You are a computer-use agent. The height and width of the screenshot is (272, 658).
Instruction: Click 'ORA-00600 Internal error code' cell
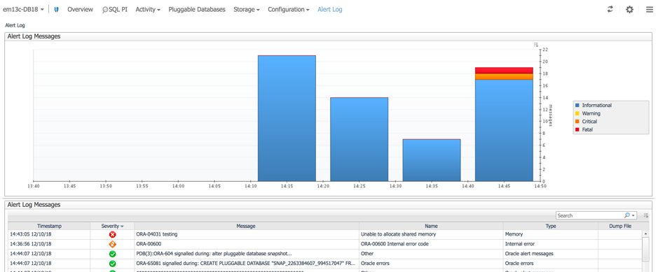pyautogui.click(x=431, y=245)
